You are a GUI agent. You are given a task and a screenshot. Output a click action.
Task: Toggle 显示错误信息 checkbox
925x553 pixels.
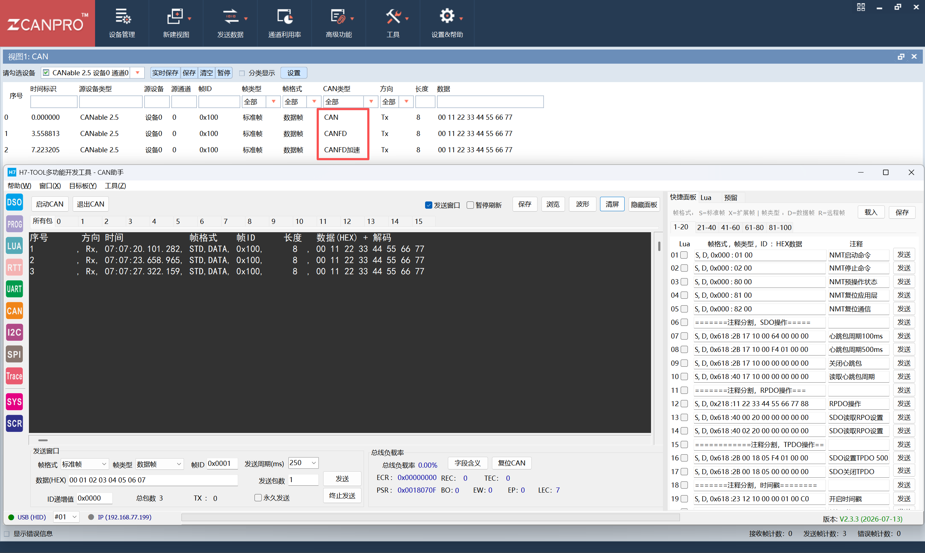tap(7, 533)
